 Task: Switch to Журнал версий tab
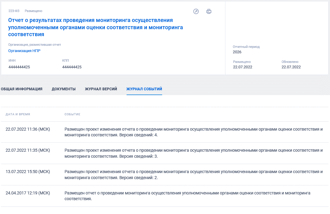point(101,89)
